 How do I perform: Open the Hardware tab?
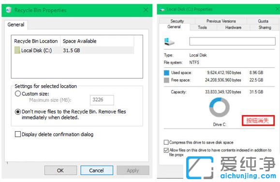coord(233,28)
